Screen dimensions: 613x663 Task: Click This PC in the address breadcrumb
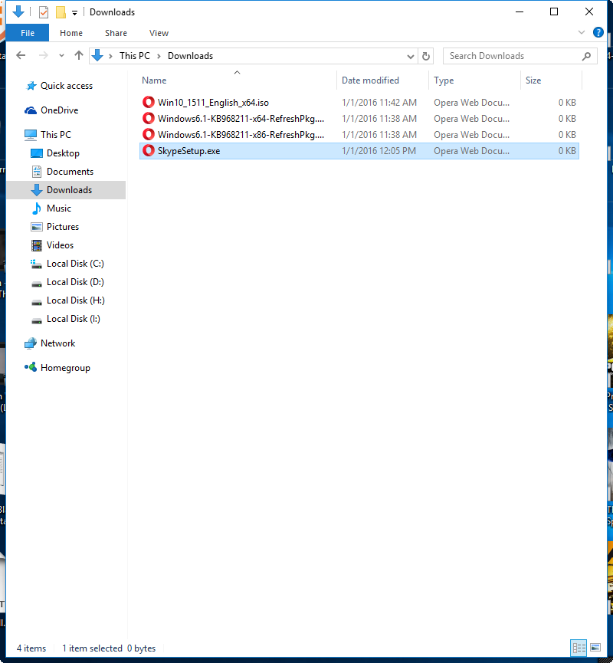point(134,56)
